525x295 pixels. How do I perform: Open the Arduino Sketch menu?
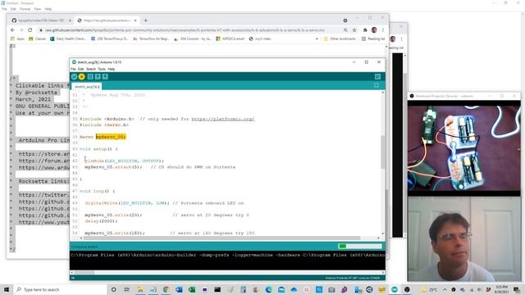point(91,69)
